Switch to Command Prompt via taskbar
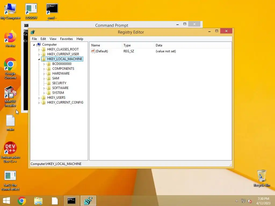The height and width of the screenshot is (206, 275). pos(71,201)
